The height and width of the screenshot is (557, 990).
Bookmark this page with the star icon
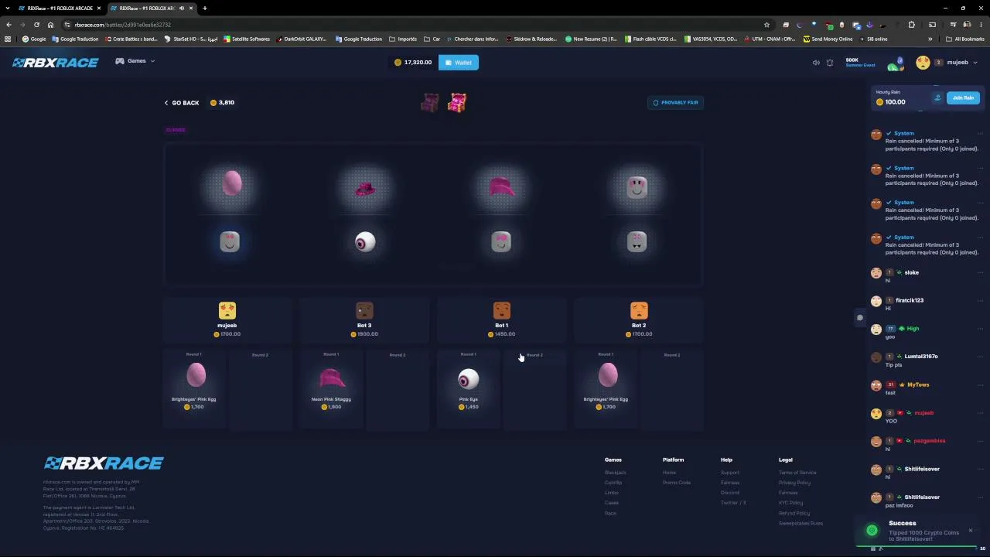coord(766,25)
